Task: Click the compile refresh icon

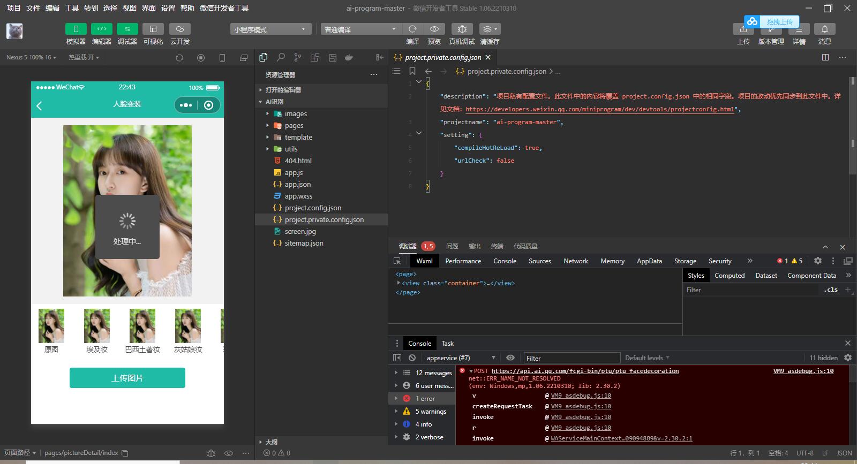Action: click(x=412, y=29)
